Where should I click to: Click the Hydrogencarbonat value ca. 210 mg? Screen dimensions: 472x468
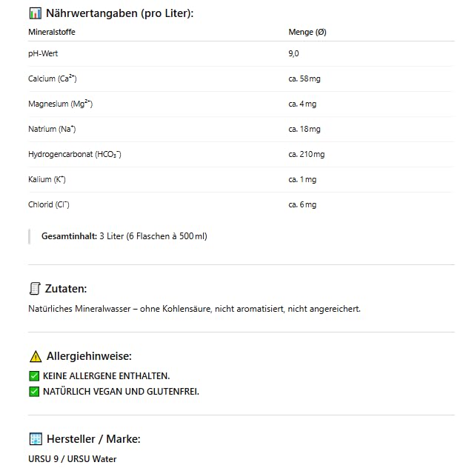(x=306, y=155)
